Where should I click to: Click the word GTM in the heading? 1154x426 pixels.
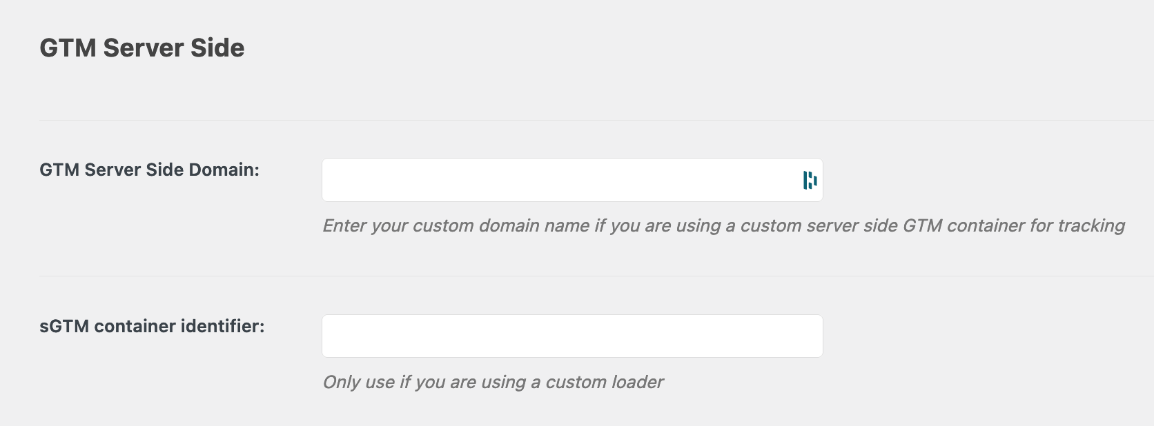(68, 48)
